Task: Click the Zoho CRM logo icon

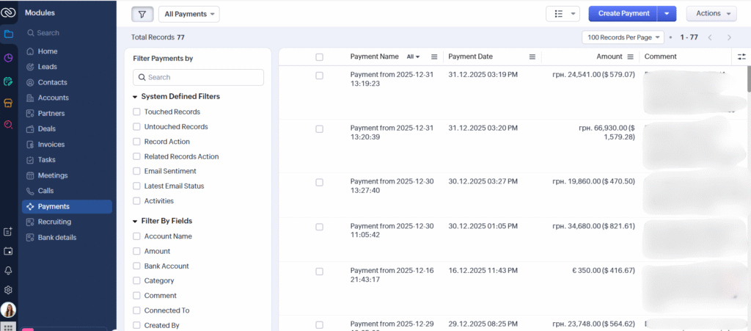Action: coord(9,12)
